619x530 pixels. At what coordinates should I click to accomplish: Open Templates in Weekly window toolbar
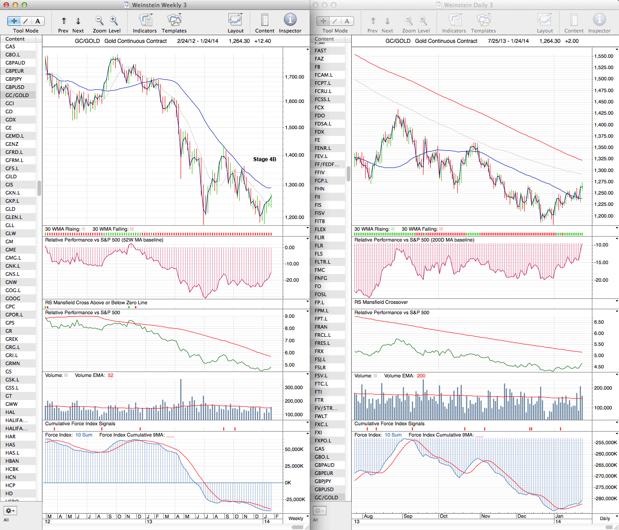pos(174,20)
